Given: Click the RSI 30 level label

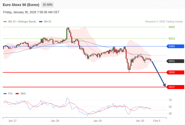Looking at the screenshot, I should (x=170, y=113).
